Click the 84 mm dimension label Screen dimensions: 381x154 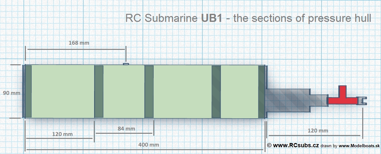[x=125, y=129]
